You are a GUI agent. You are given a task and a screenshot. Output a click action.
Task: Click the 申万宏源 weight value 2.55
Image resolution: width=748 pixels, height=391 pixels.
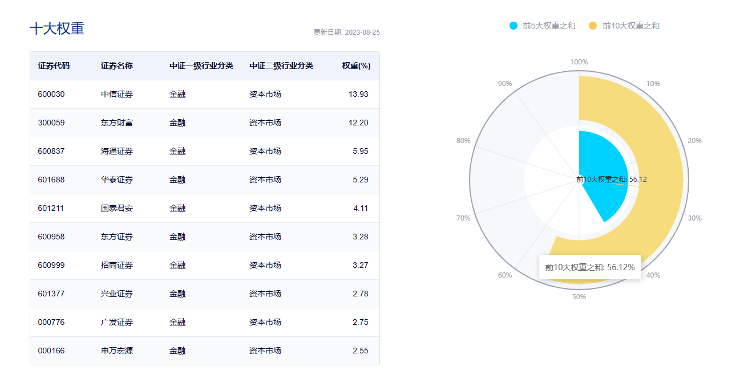[x=360, y=351]
